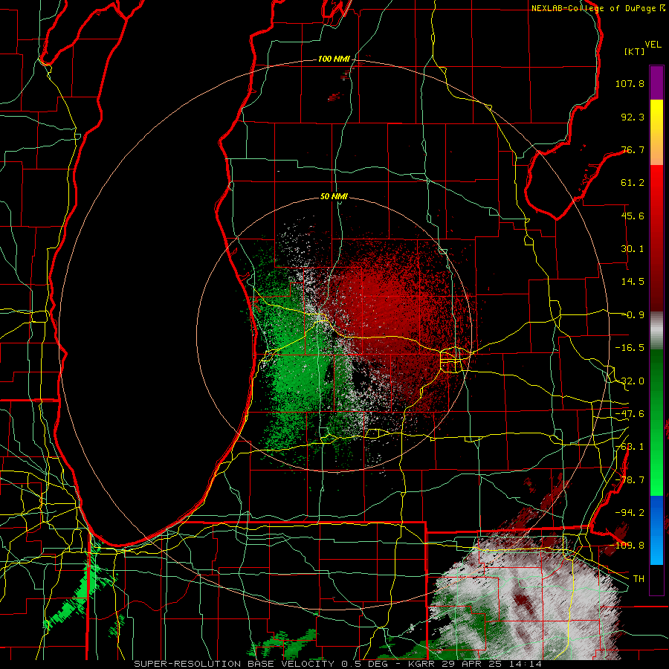Pick the green segment of the color bar

point(656,422)
